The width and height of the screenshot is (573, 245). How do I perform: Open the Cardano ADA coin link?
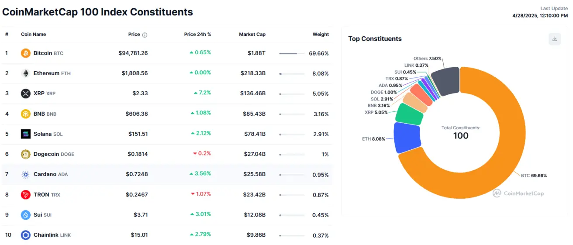[51, 174]
